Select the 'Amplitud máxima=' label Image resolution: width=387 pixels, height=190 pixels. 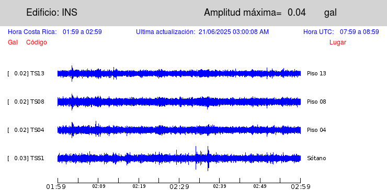(243, 13)
